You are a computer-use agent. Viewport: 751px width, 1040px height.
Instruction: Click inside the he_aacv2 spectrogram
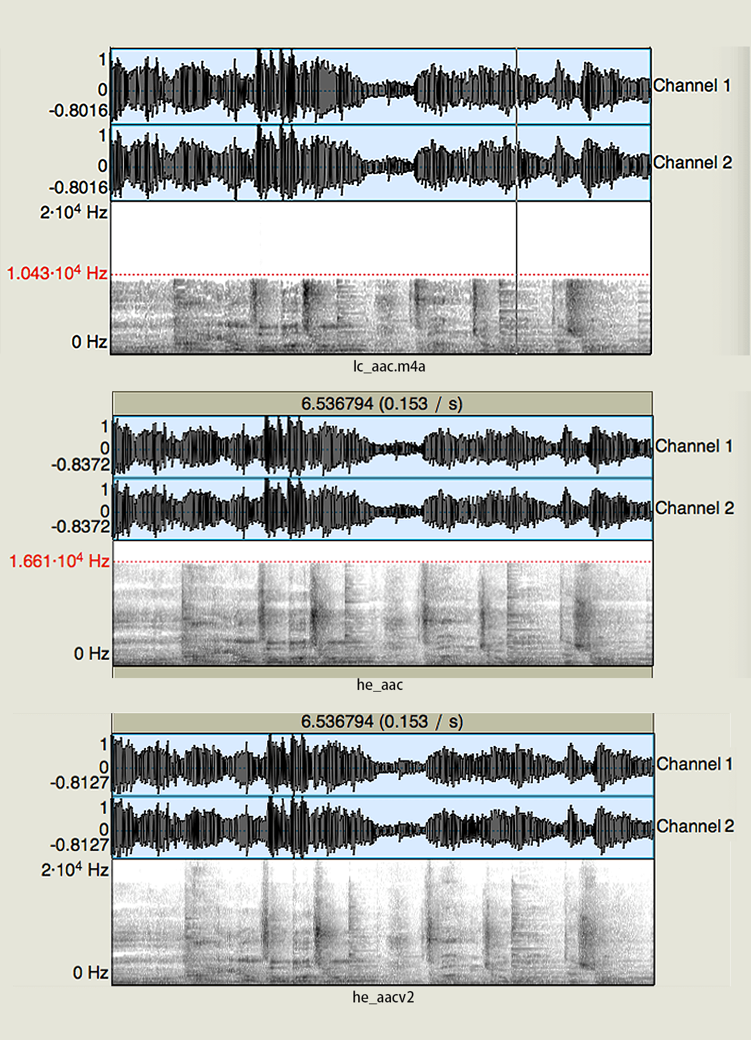(x=382, y=921)
